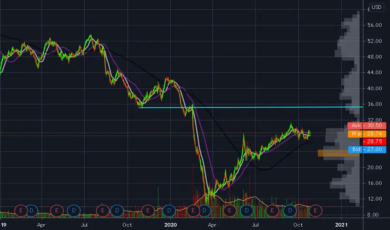Click the earnings E marker after Oct 2019
The height and width of the screenshot is (230, 390).
[148, 211]
